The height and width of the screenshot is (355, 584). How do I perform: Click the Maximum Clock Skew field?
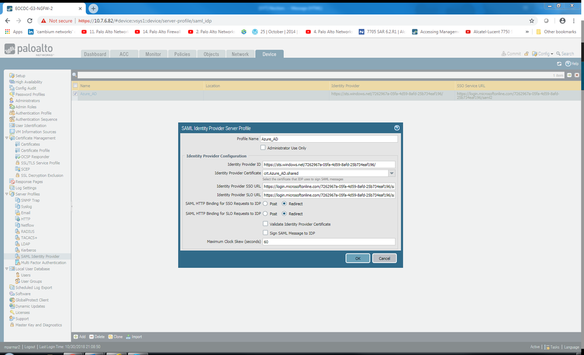pos(329,242)
